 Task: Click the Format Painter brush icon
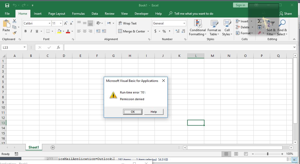14,33
